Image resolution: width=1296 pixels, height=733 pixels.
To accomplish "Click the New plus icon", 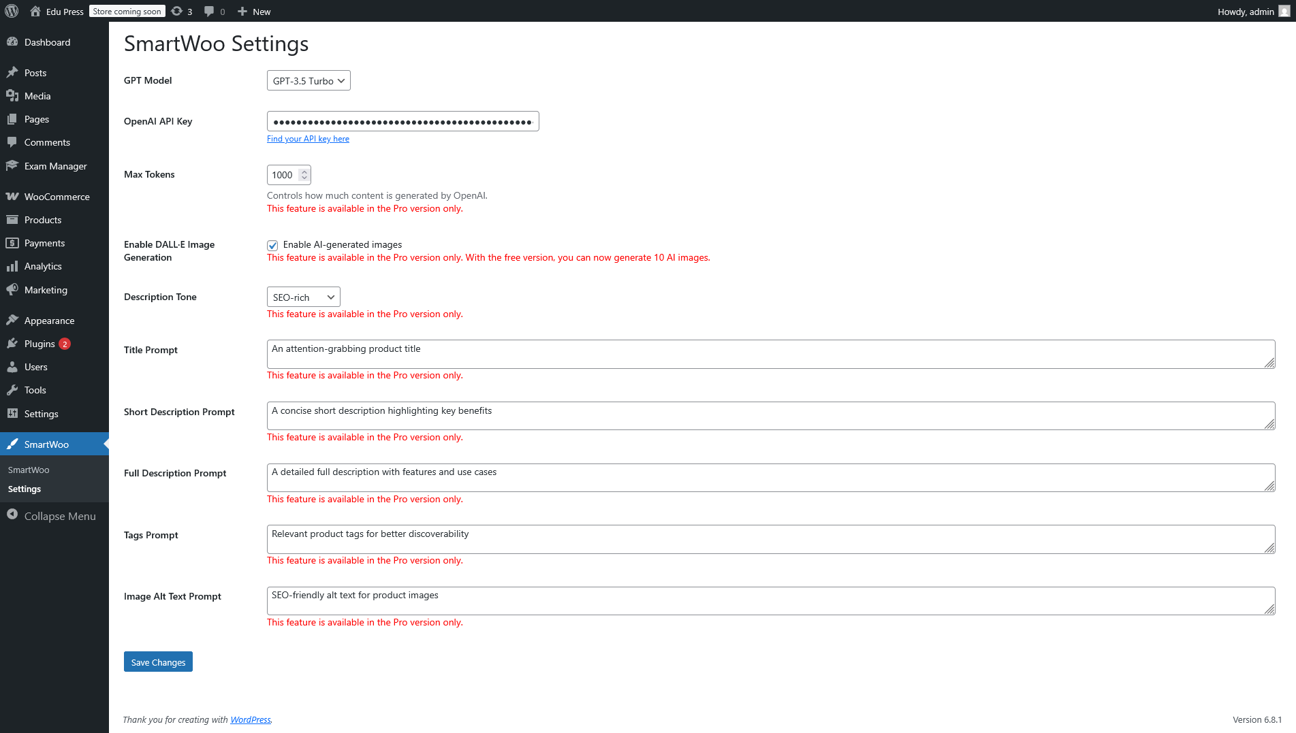I will point(242,11).
